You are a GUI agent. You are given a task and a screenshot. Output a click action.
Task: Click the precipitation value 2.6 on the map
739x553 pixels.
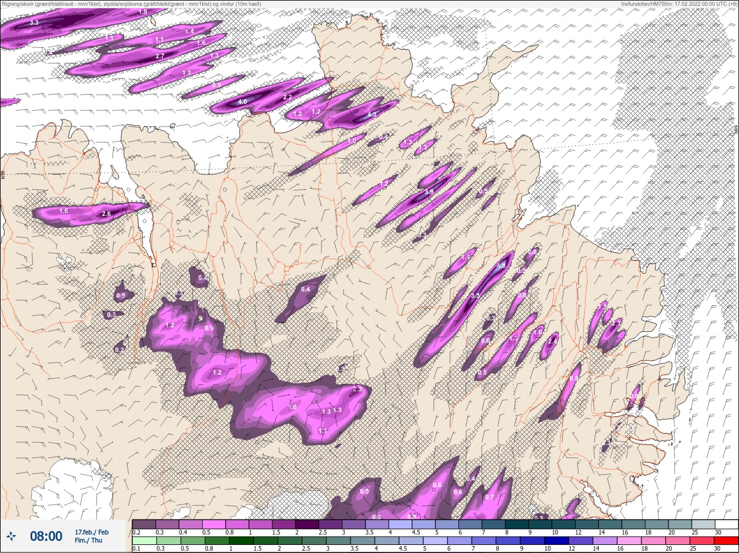[106, 214]
